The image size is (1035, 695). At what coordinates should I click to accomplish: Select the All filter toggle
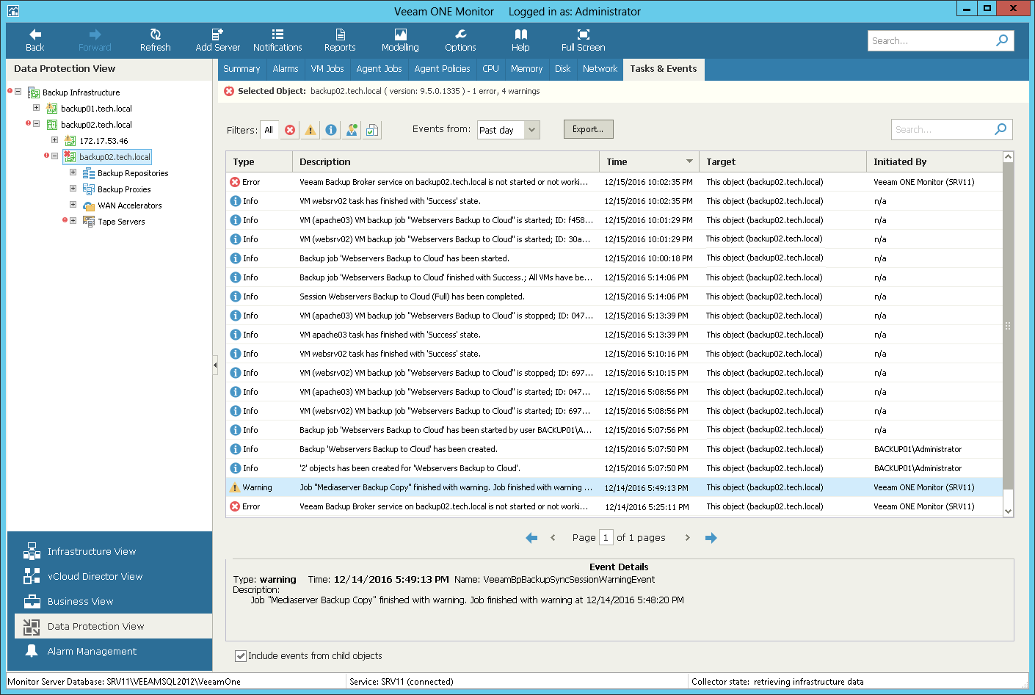269,130
